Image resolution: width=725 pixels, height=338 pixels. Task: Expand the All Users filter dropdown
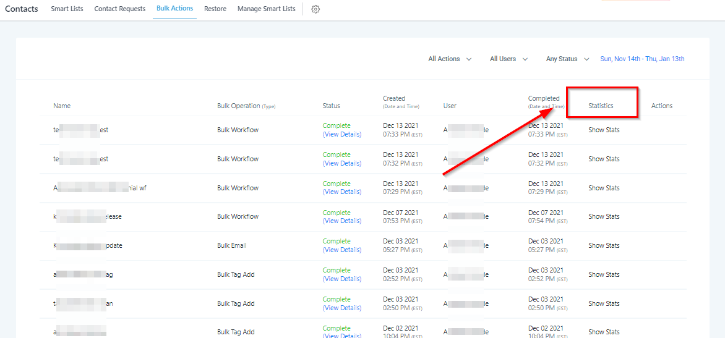508,59
